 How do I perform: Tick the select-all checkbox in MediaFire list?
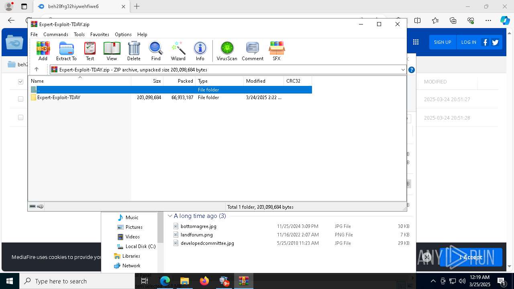point(20,81)
